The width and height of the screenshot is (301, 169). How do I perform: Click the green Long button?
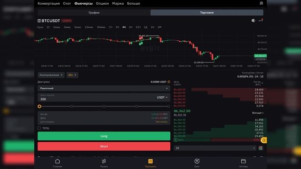[104, 136]
